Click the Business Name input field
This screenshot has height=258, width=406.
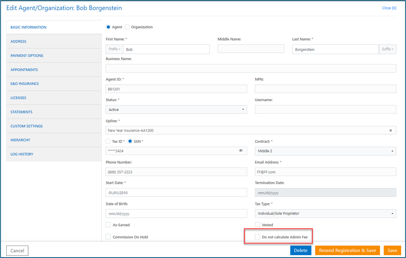251,68
